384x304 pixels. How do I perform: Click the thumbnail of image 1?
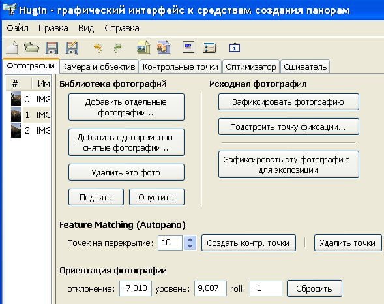[16, 115]
